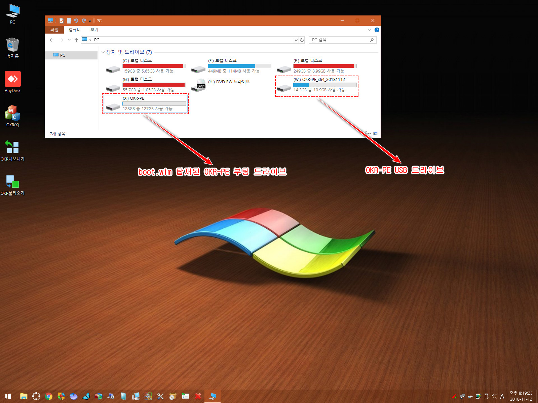Open Explorer help question mark icon

377,30
